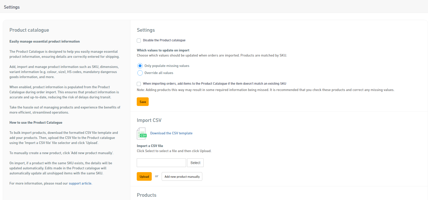
Task: Open the support article link
Action: click(x=80, y=184)
